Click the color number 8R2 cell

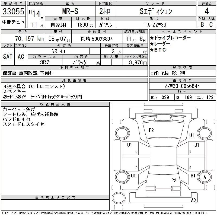pyautogui.click(x=45, y=62)
